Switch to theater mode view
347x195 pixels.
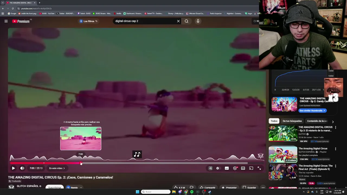(x=243, y=168)
